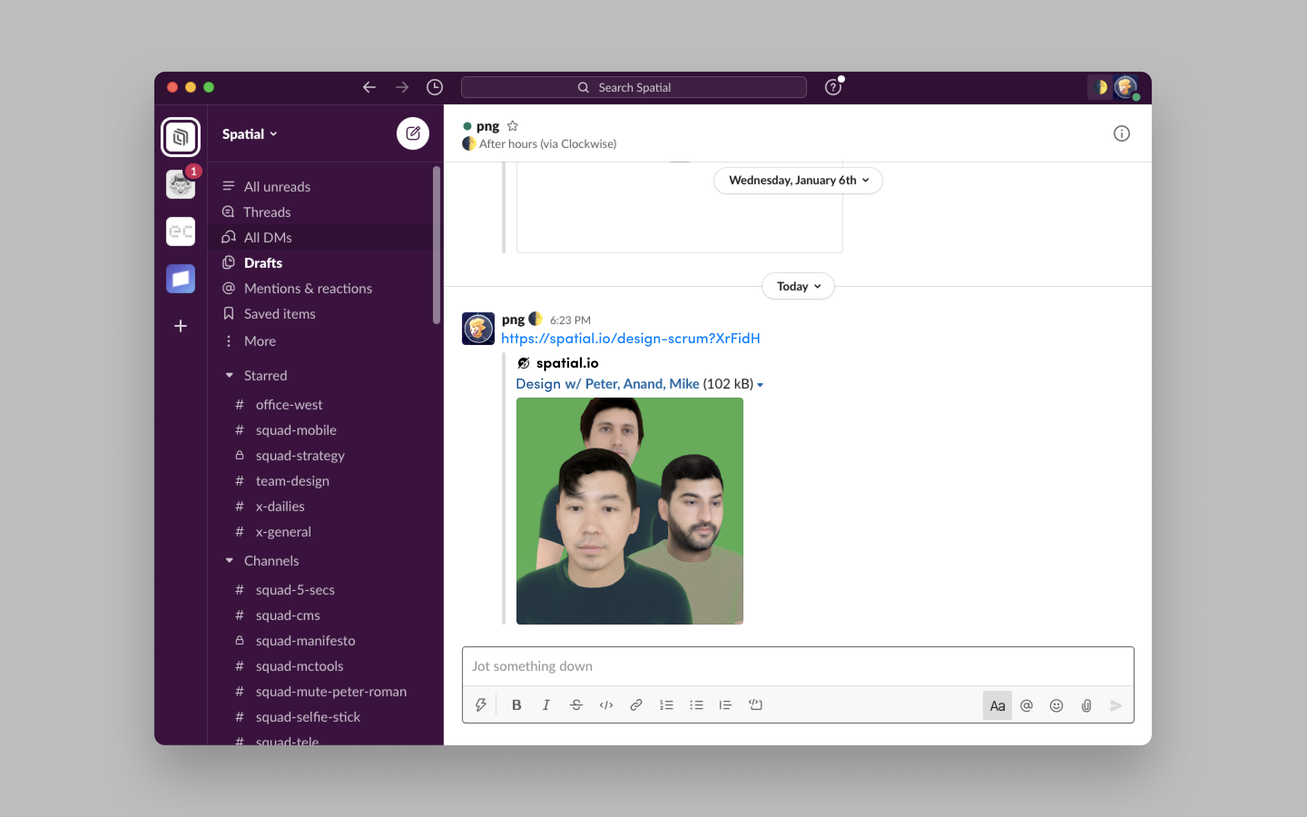Toggle the Aa formatting toolbar
Image resolution: width=1307 pixels, height=817 pixels.
pos(997,705)
